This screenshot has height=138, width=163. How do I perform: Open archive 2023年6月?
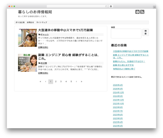click(x=118, y=115)
